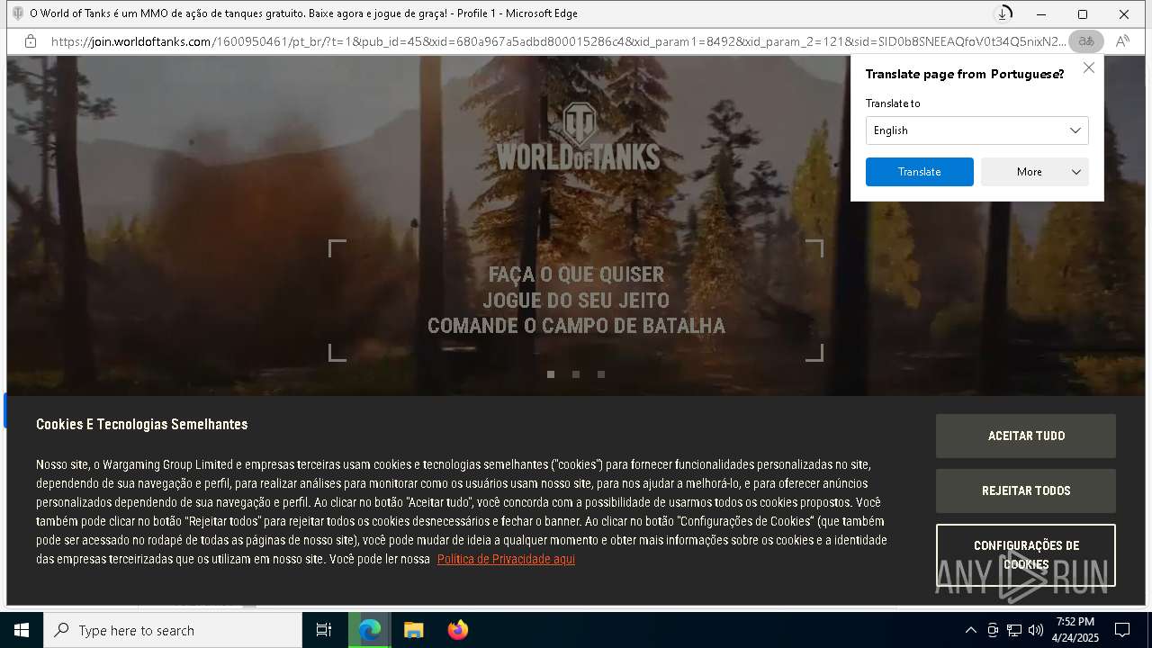Screen dimensions: 1152x648
Task: Select the first carousel slide dot
Action: pyautogui.click(x=551, y=374)
